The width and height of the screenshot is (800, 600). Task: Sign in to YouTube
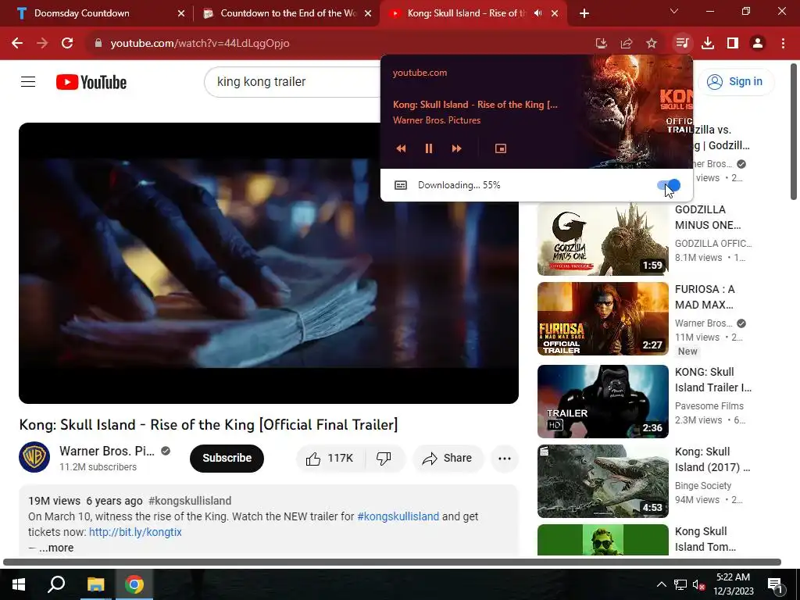point(736,81)
